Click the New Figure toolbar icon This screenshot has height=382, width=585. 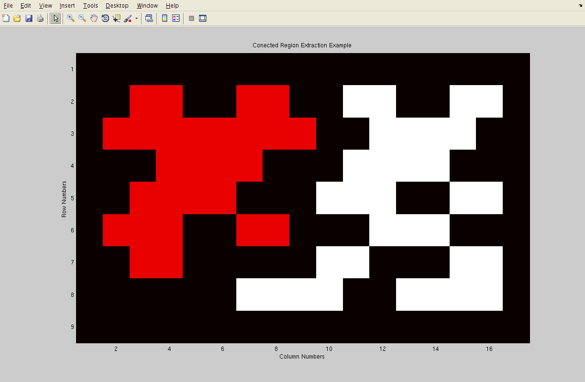click(x=6, y=19)
